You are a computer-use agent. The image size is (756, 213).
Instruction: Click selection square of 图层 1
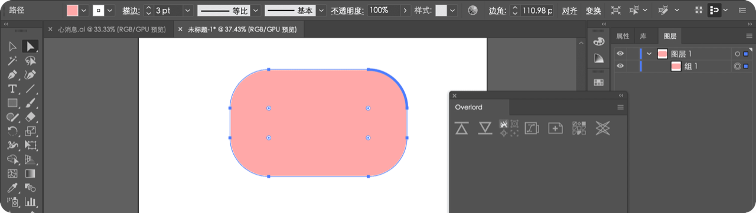[x=746, y=54]
